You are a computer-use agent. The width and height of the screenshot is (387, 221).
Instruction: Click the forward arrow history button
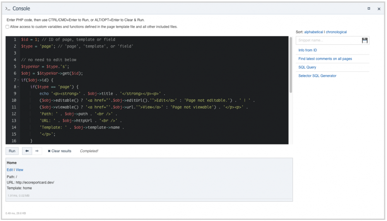coord(37,151)
